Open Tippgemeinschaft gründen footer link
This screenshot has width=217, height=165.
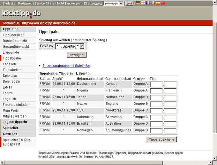[145, 153]
